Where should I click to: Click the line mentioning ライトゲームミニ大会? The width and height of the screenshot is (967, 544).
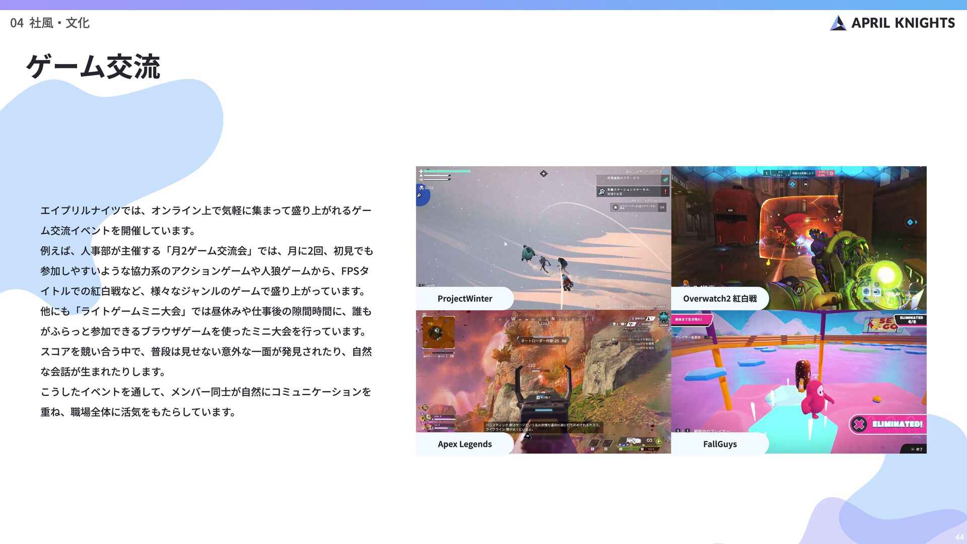(206, 311)
